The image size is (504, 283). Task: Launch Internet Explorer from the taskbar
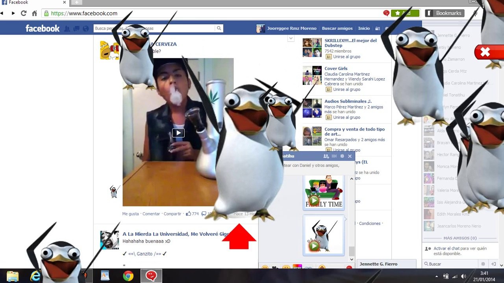click(x=35, y=276)
